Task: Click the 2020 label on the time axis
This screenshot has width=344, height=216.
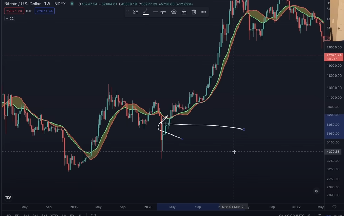Action: pyautogui.click(x=148, y=207)
